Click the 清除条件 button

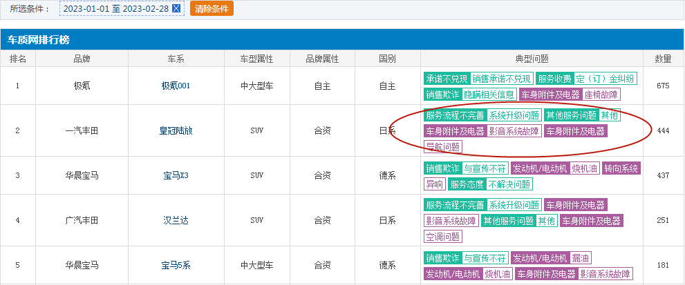[212, 9]
